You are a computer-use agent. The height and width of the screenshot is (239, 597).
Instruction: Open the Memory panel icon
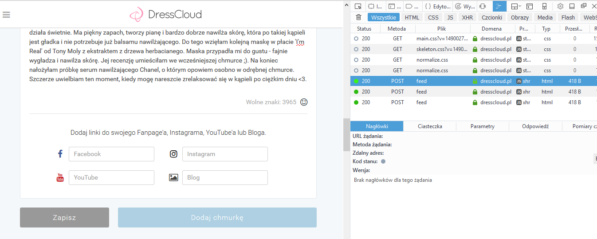[483, 6]
